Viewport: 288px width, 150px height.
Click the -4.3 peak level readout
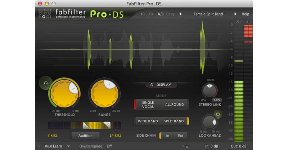click(248, 22)
